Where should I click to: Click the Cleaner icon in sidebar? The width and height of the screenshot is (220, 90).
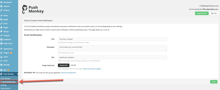coord(1,10)
